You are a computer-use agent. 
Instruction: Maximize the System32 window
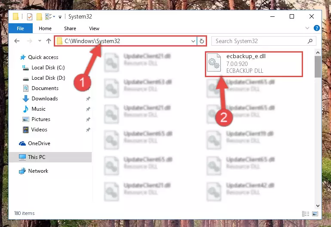pyautogui.click(x=292, y=16)
